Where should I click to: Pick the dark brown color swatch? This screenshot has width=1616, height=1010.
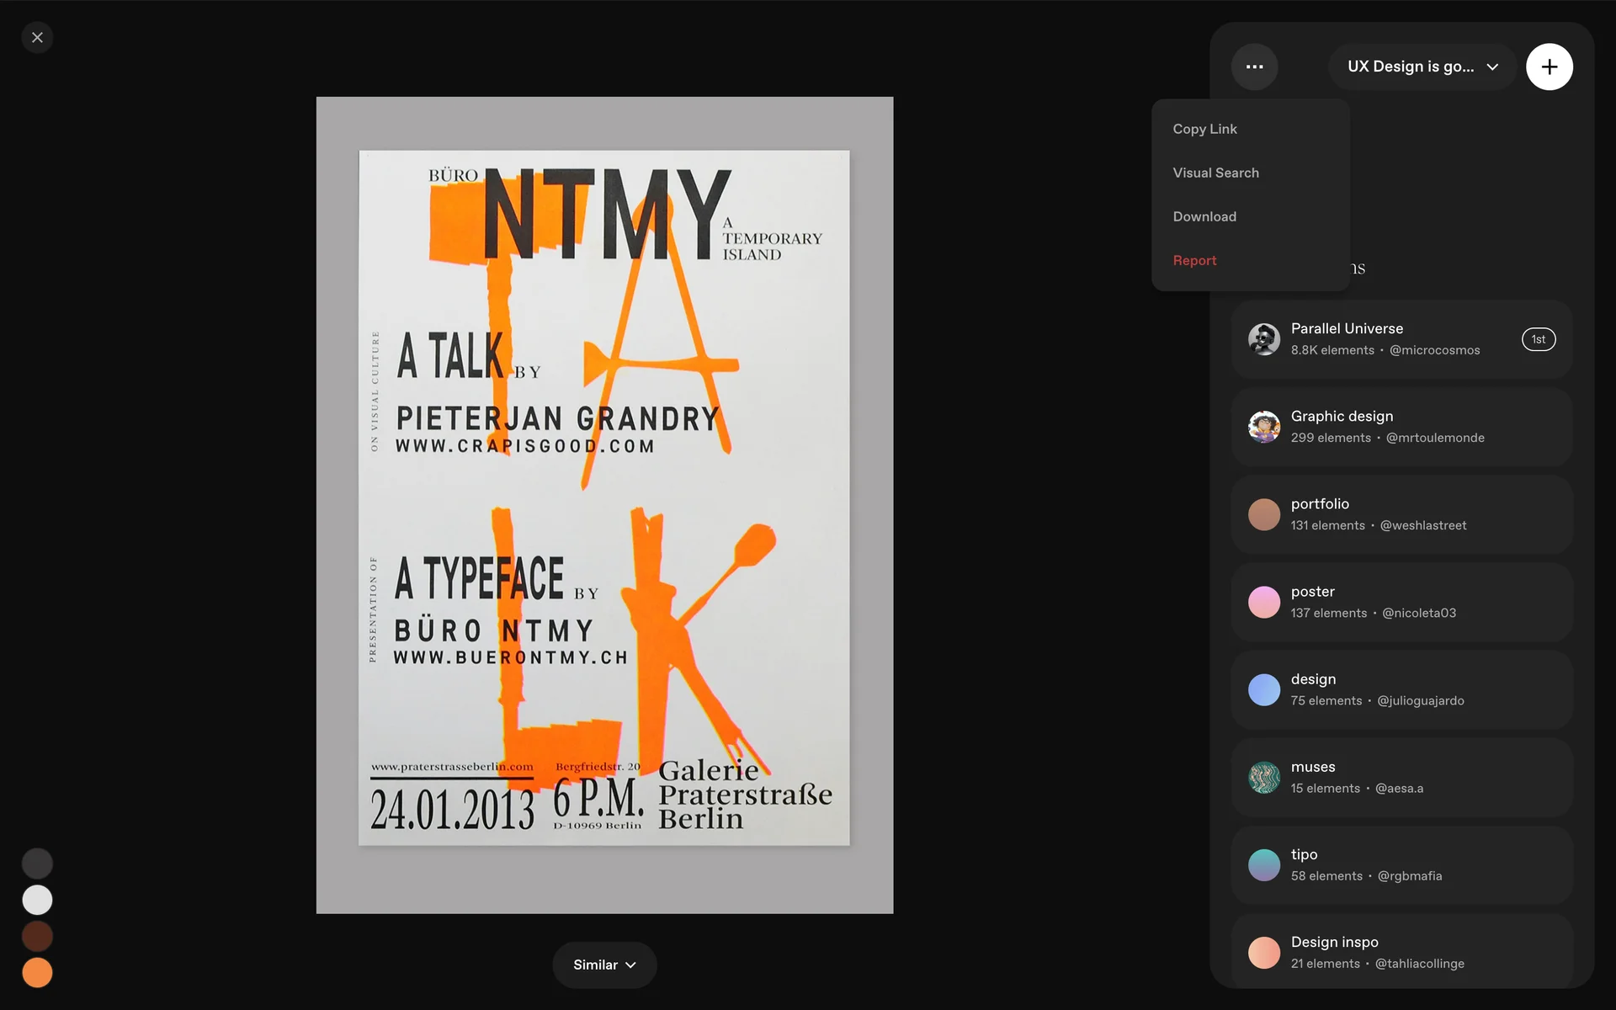click(x=37, y=936)
